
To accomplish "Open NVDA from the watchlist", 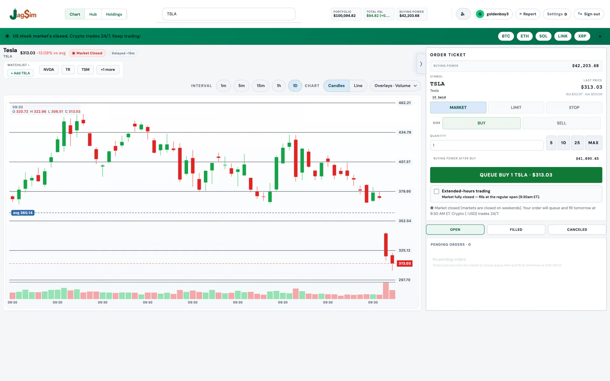I will pos(49,70).
